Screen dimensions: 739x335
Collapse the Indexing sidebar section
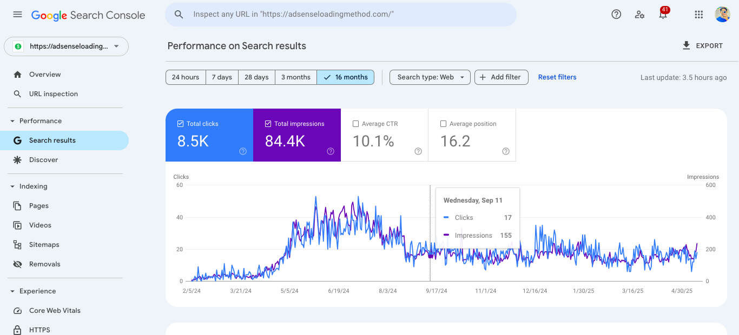(12, 186)
